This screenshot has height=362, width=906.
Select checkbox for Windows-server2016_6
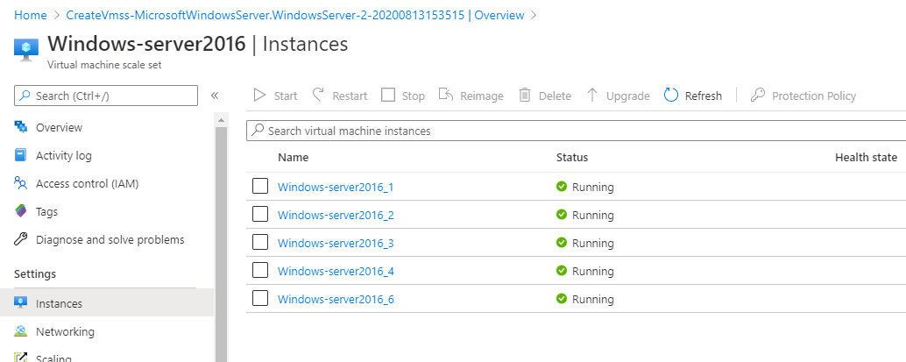(260, 298)
